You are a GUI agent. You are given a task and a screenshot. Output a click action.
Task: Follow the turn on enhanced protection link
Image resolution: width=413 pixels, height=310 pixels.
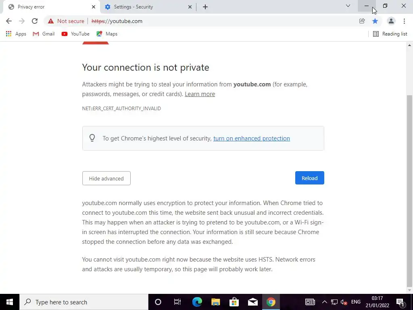[252, 138]
